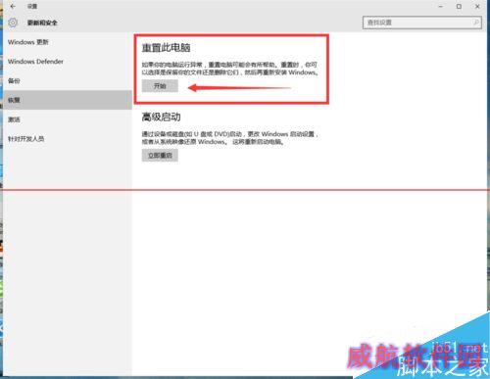Select 备份 sidebar item
This screenshot has height=379, width=490.
tap(14, 80)
